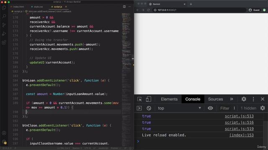Open DevTools settings gear
This screenshot has width=268, height=150.
(x=244, y=99)
